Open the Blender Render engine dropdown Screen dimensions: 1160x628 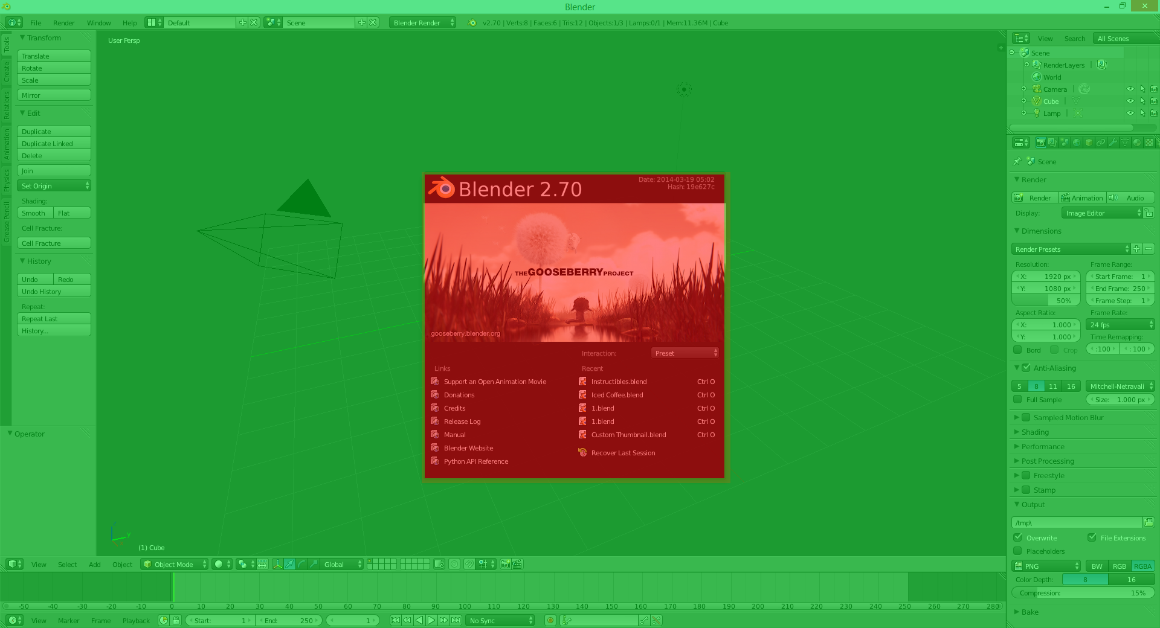422,22
